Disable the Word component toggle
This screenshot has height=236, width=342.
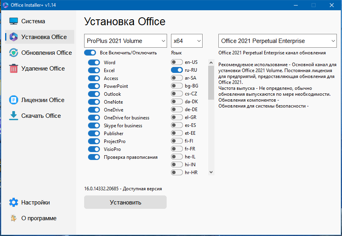click(x=94, y=63)
